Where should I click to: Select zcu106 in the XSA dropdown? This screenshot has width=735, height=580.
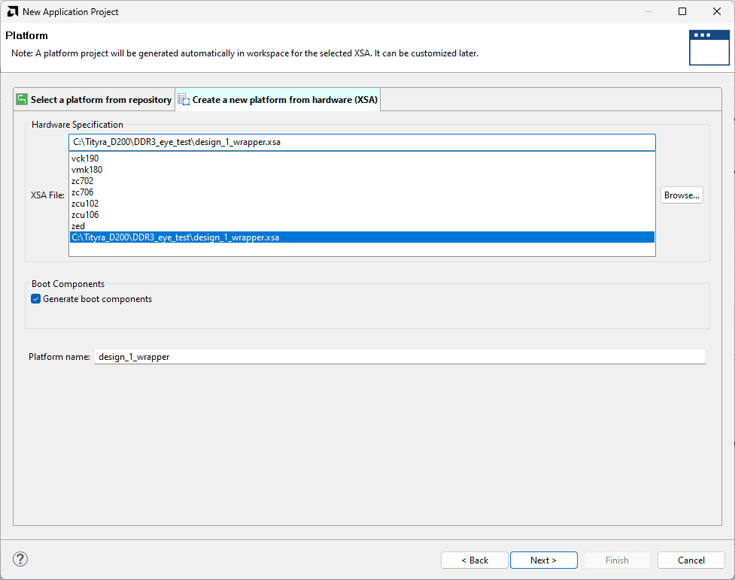click(x=85, y=215)
